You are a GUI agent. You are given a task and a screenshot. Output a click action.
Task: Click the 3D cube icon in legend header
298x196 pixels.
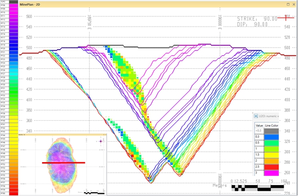pyautogui.click(x=255, y=115)
